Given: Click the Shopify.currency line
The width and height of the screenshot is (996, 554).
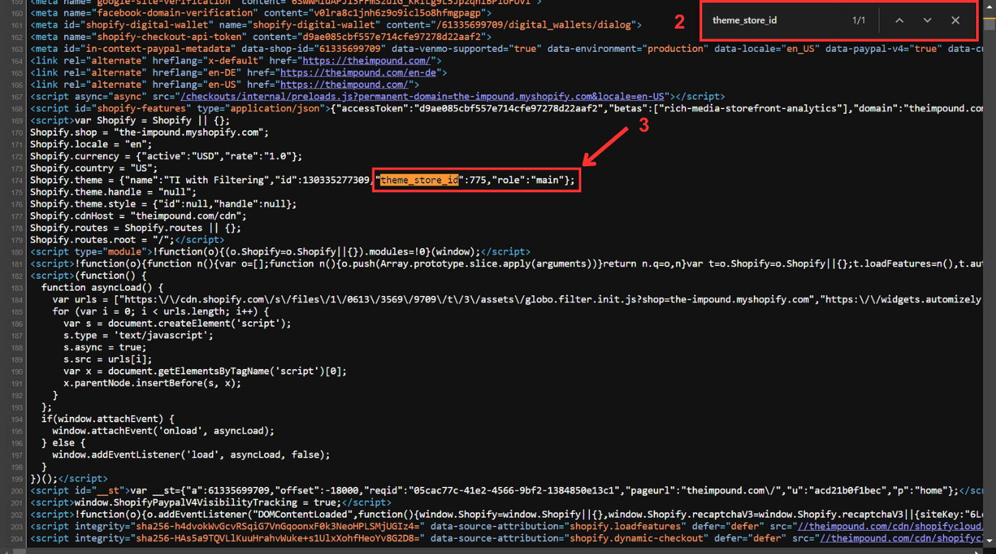Looking at the screenshot, I should pyautogui.click(x=166, y=156).
